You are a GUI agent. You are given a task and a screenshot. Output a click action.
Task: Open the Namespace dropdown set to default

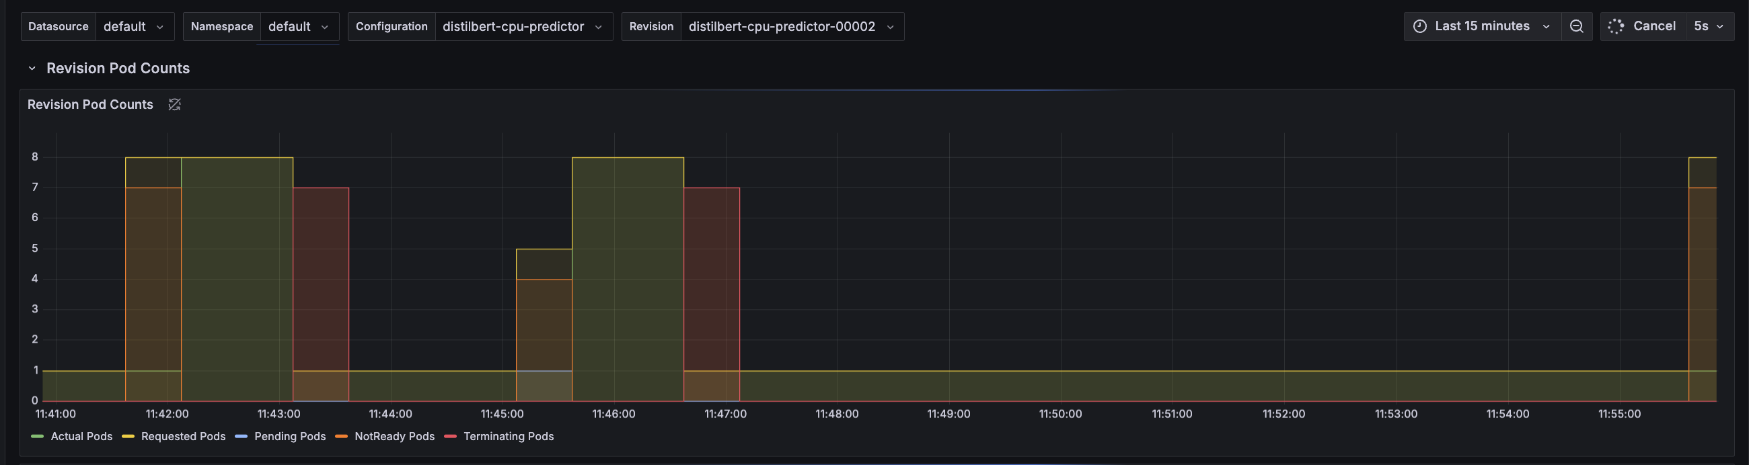299,26
